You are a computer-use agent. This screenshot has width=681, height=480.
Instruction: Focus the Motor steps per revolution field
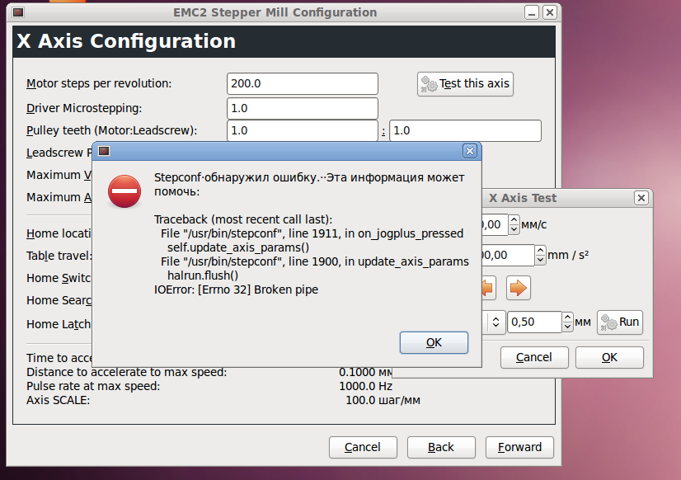303,83
